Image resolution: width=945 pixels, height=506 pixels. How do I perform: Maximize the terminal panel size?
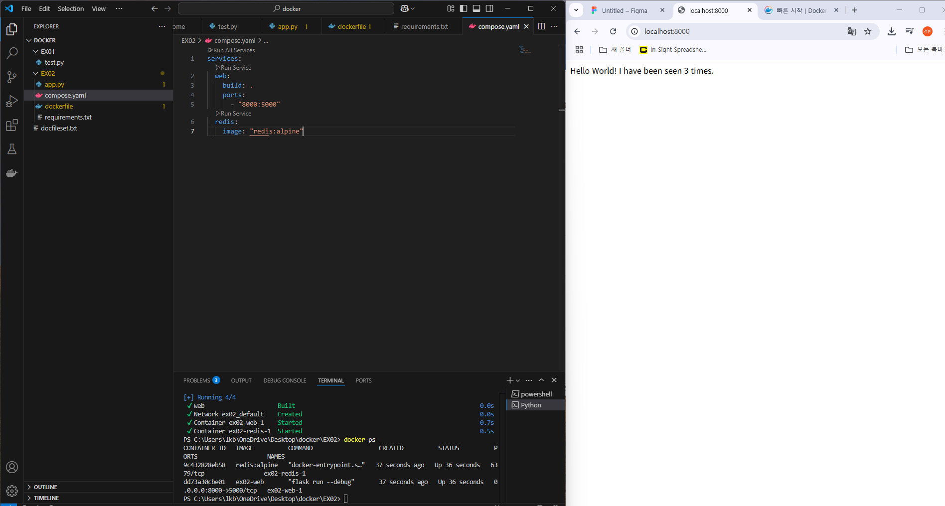point(541,380)
